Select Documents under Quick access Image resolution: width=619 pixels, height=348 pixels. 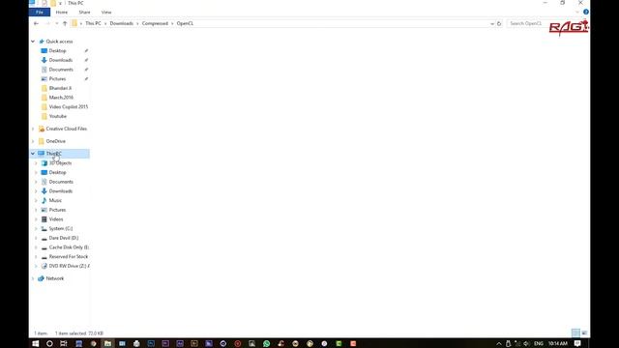pyautogui.click(x=61, y=70)
